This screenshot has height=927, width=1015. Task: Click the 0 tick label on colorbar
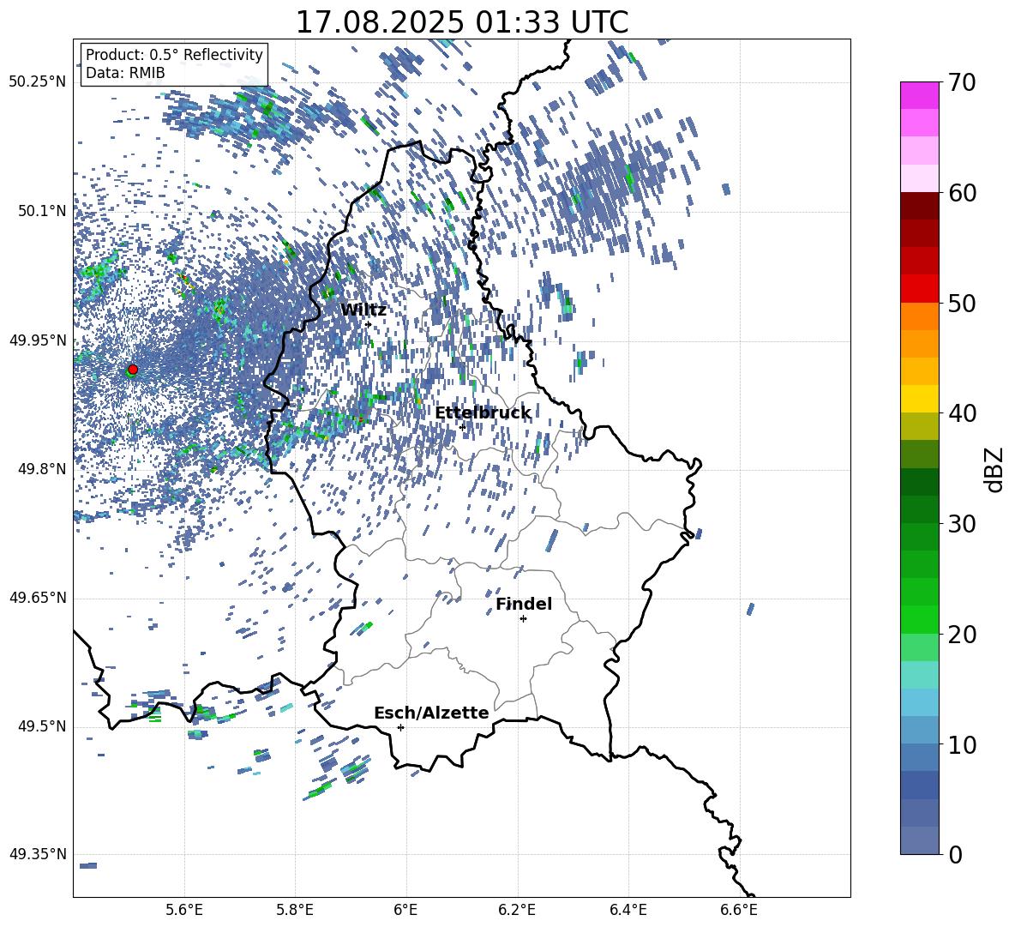(955, 854)
